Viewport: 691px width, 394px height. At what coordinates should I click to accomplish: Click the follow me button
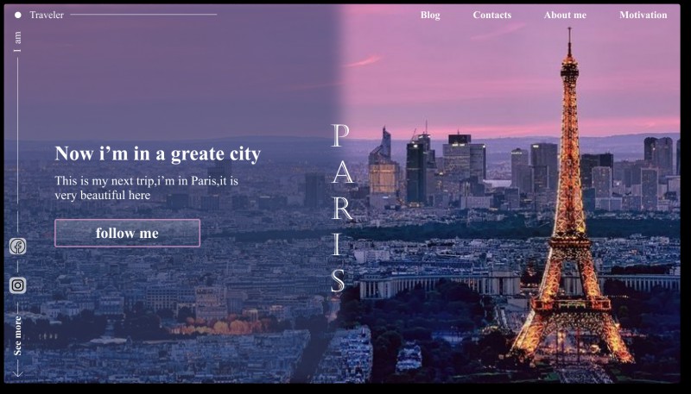(x=127, y=233)
